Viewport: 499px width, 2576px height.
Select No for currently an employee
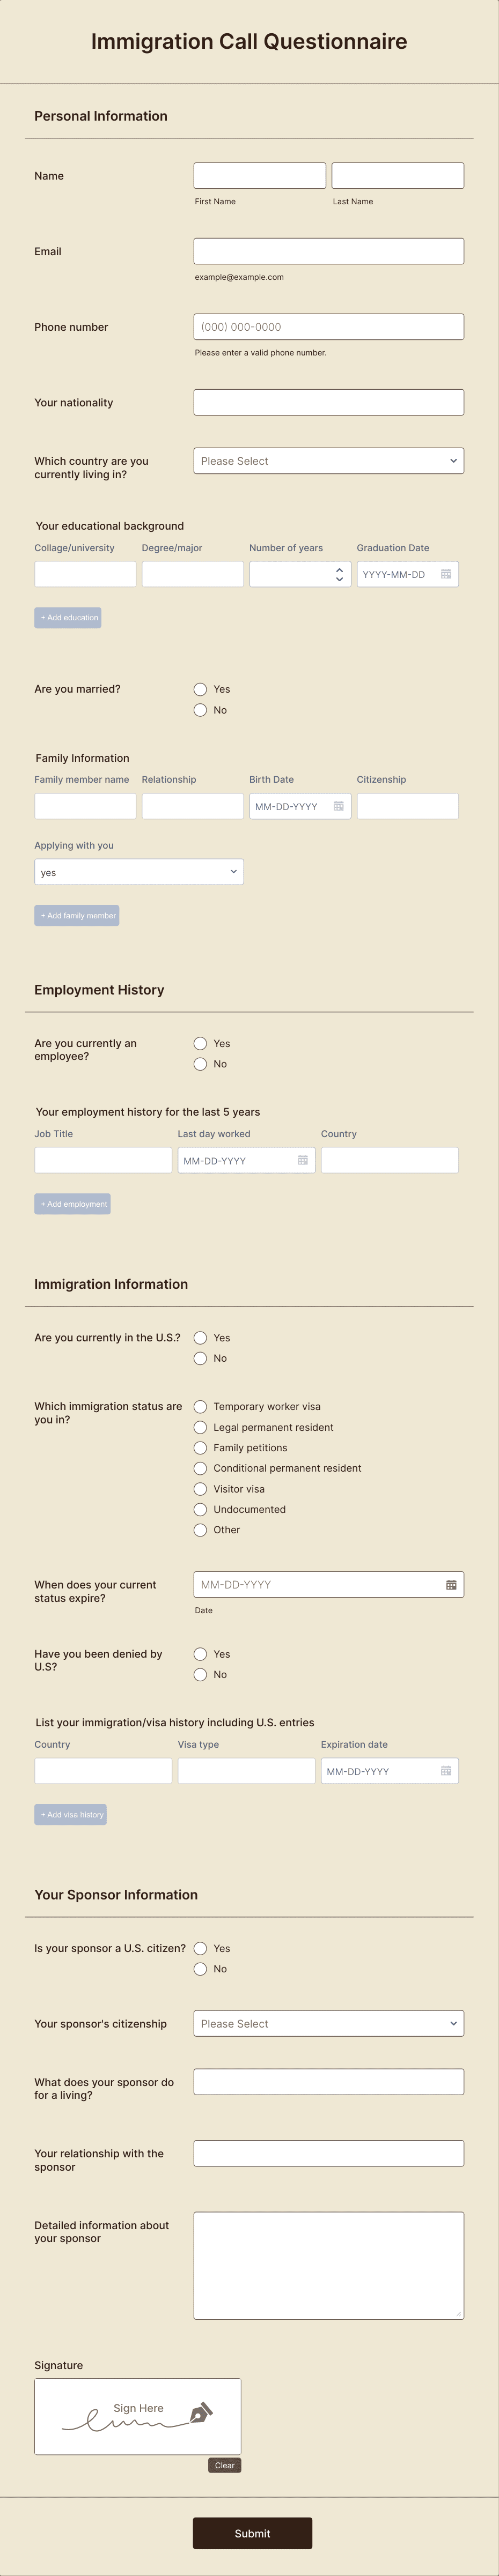tap(200, 1064)
